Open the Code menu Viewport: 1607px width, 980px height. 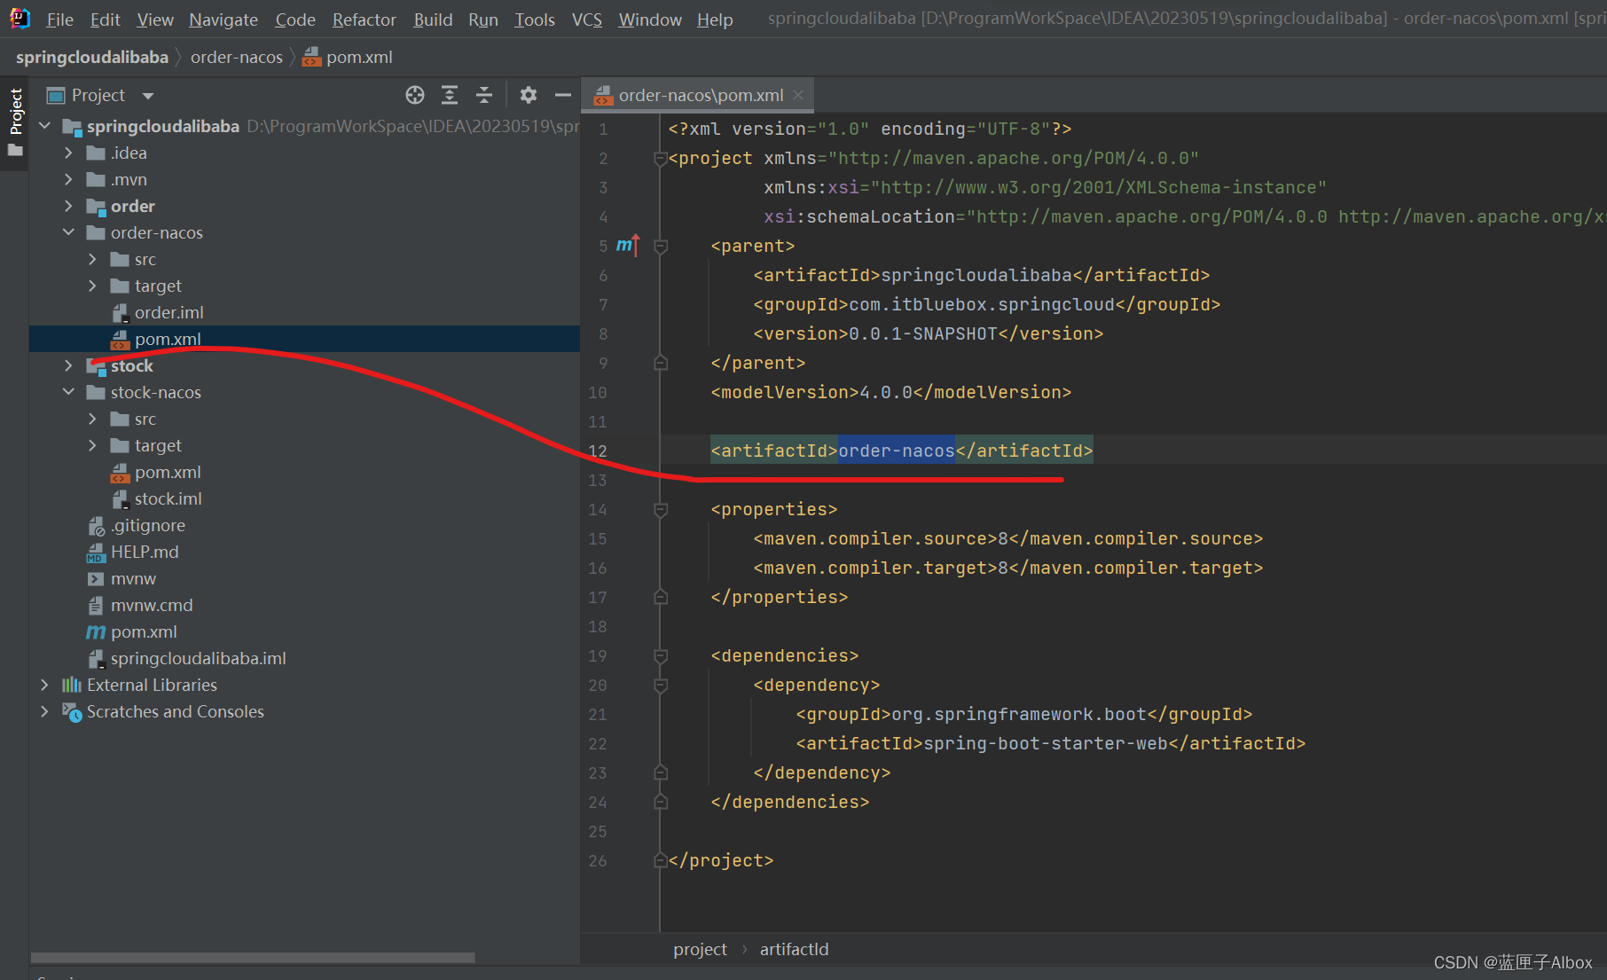click(x=295, y=20)
